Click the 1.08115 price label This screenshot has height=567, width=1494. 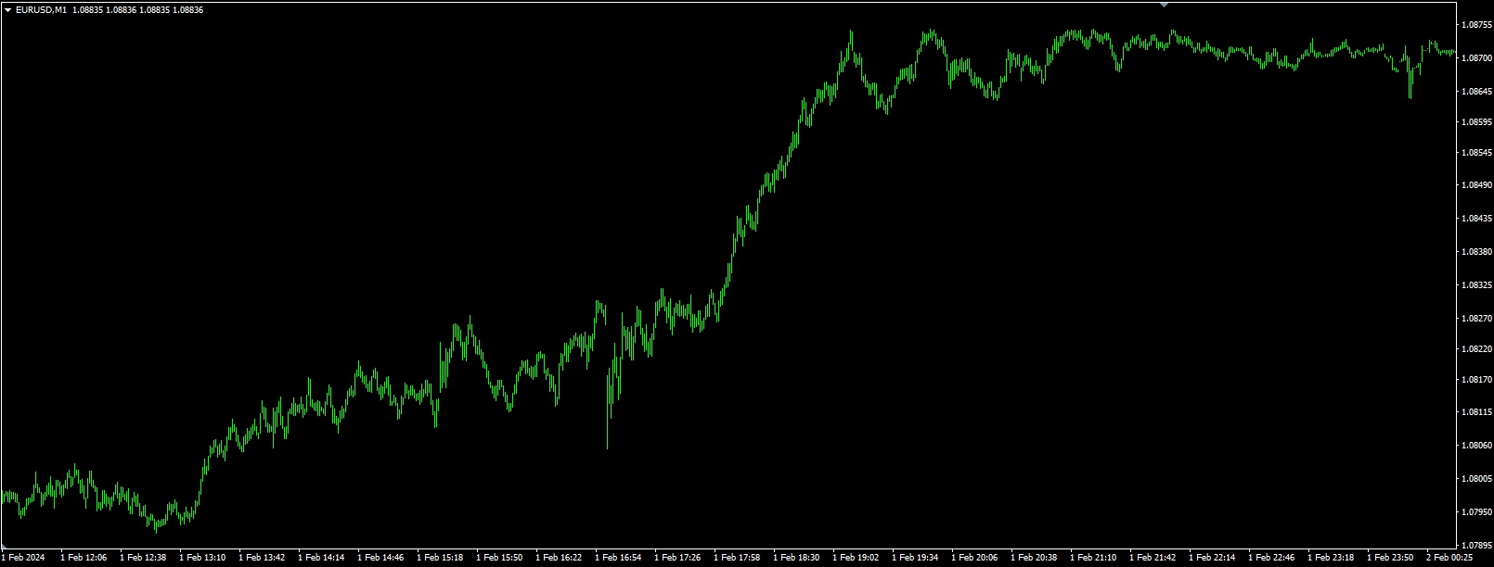[x=1475, y=412]
